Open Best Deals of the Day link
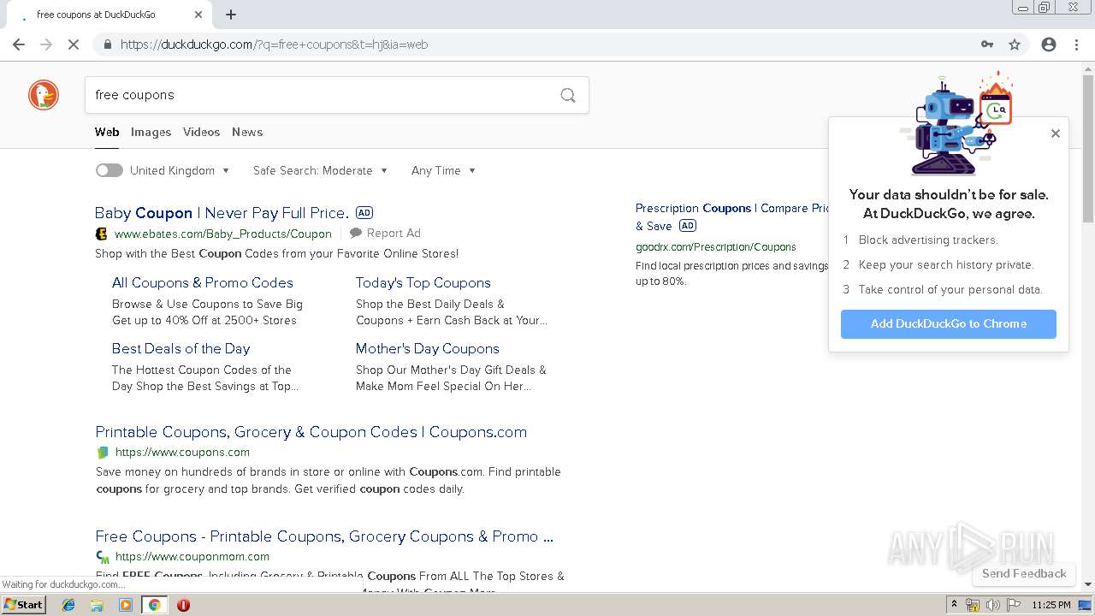 [x=181, y=348]
